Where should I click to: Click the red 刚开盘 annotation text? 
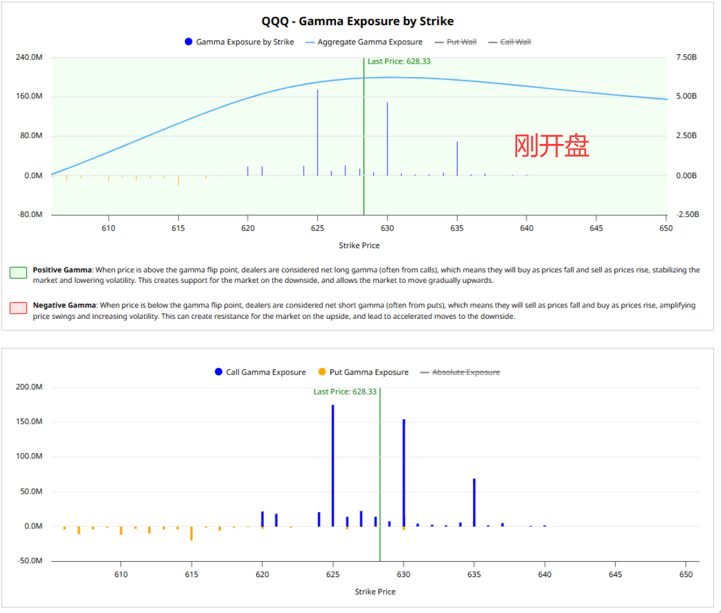point(551,146)
